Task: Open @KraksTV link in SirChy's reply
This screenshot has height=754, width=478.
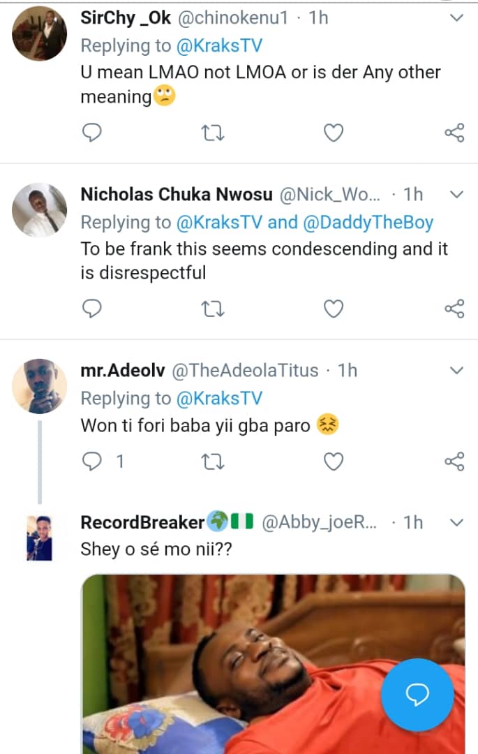Action: (218, 46)
